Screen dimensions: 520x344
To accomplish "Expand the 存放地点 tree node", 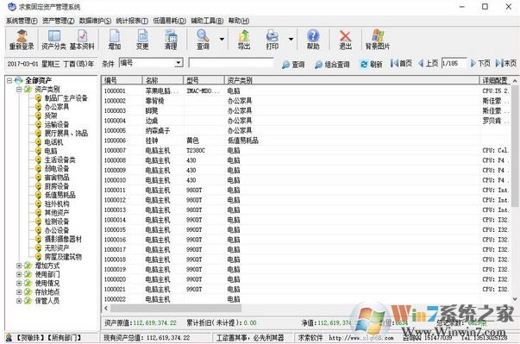I will pyautogui.click(x=19, y=292).
